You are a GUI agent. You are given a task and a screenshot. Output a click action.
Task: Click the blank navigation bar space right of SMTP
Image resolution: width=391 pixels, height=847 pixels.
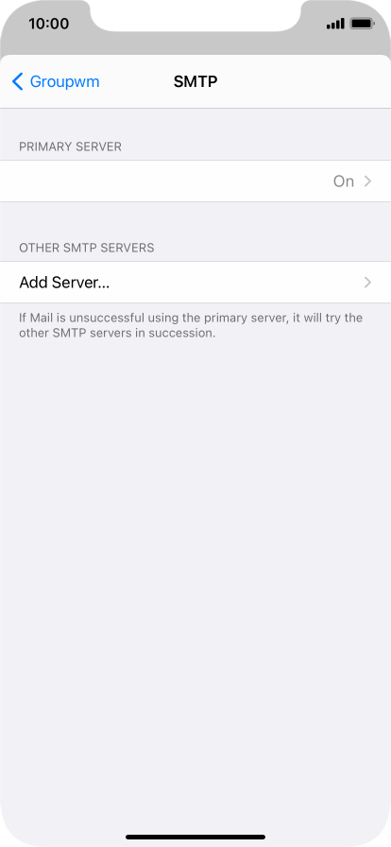(x=302, y=81)
